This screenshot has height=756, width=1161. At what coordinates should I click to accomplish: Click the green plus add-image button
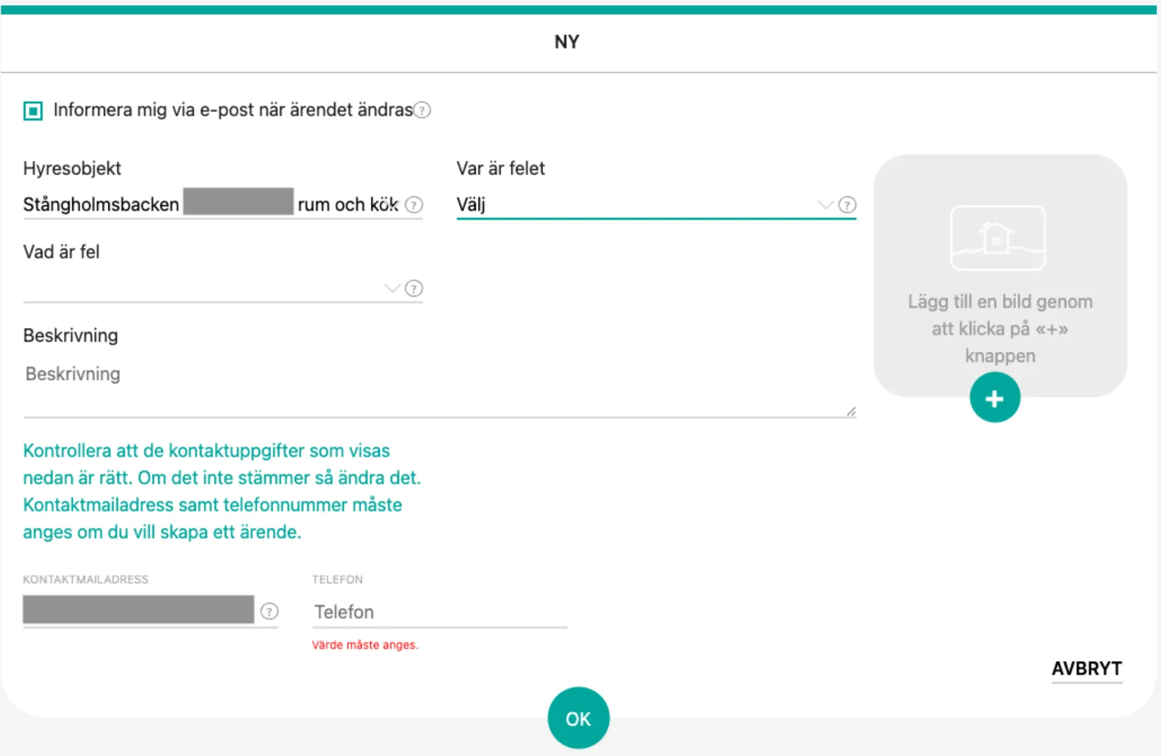[995, 398]
